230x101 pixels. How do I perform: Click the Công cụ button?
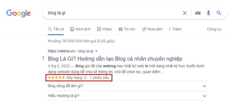[x=214, y=29]
